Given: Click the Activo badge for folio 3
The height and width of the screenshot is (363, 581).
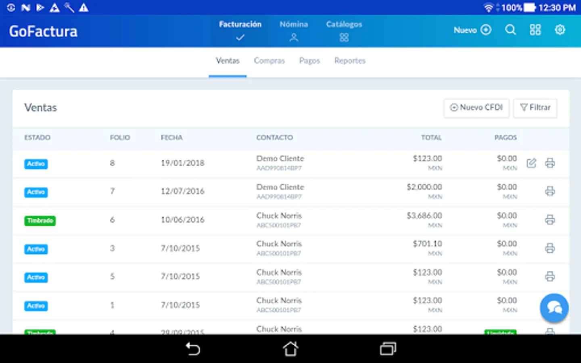Looking at the screenshot, I should click(36, 249).
